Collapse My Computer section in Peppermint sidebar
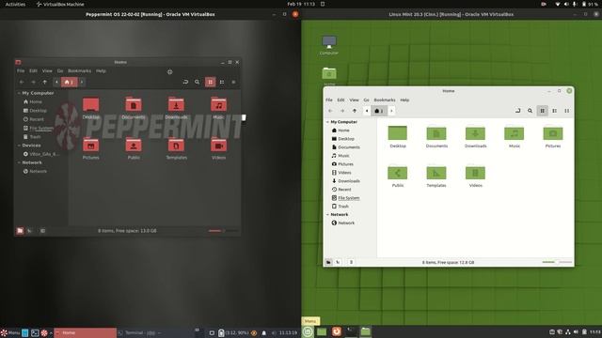The image size is (602, 338). pos(19,93)
